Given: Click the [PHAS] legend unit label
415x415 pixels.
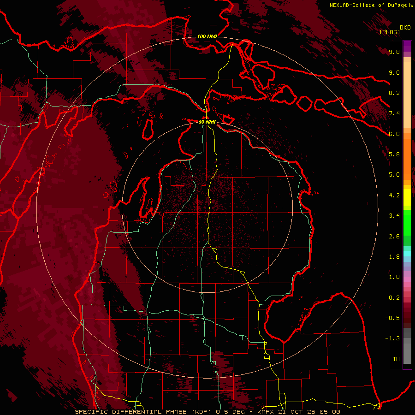Looking at the screenshot, I should 390,32.
